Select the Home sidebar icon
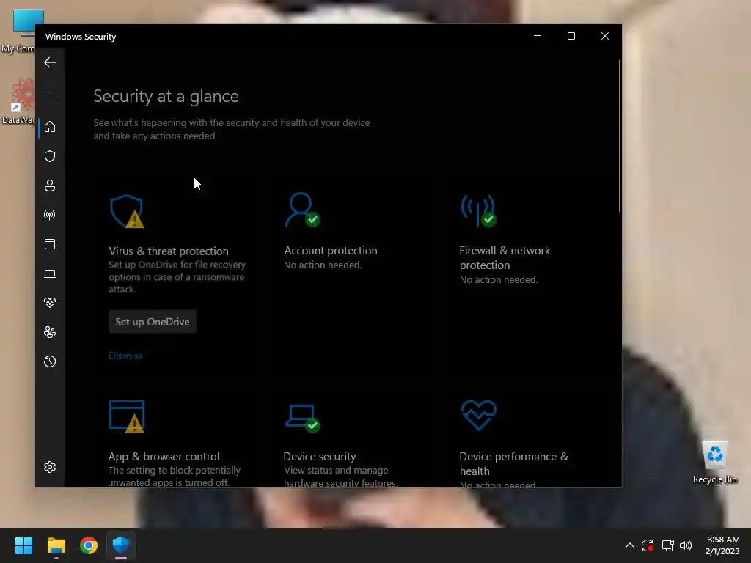The image size is (751, 563). (x=50, y=127)
